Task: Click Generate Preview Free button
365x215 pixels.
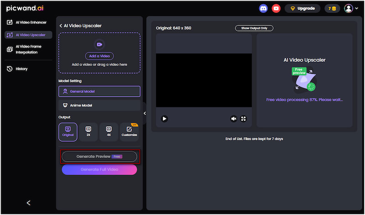Action: click(99, 157)
